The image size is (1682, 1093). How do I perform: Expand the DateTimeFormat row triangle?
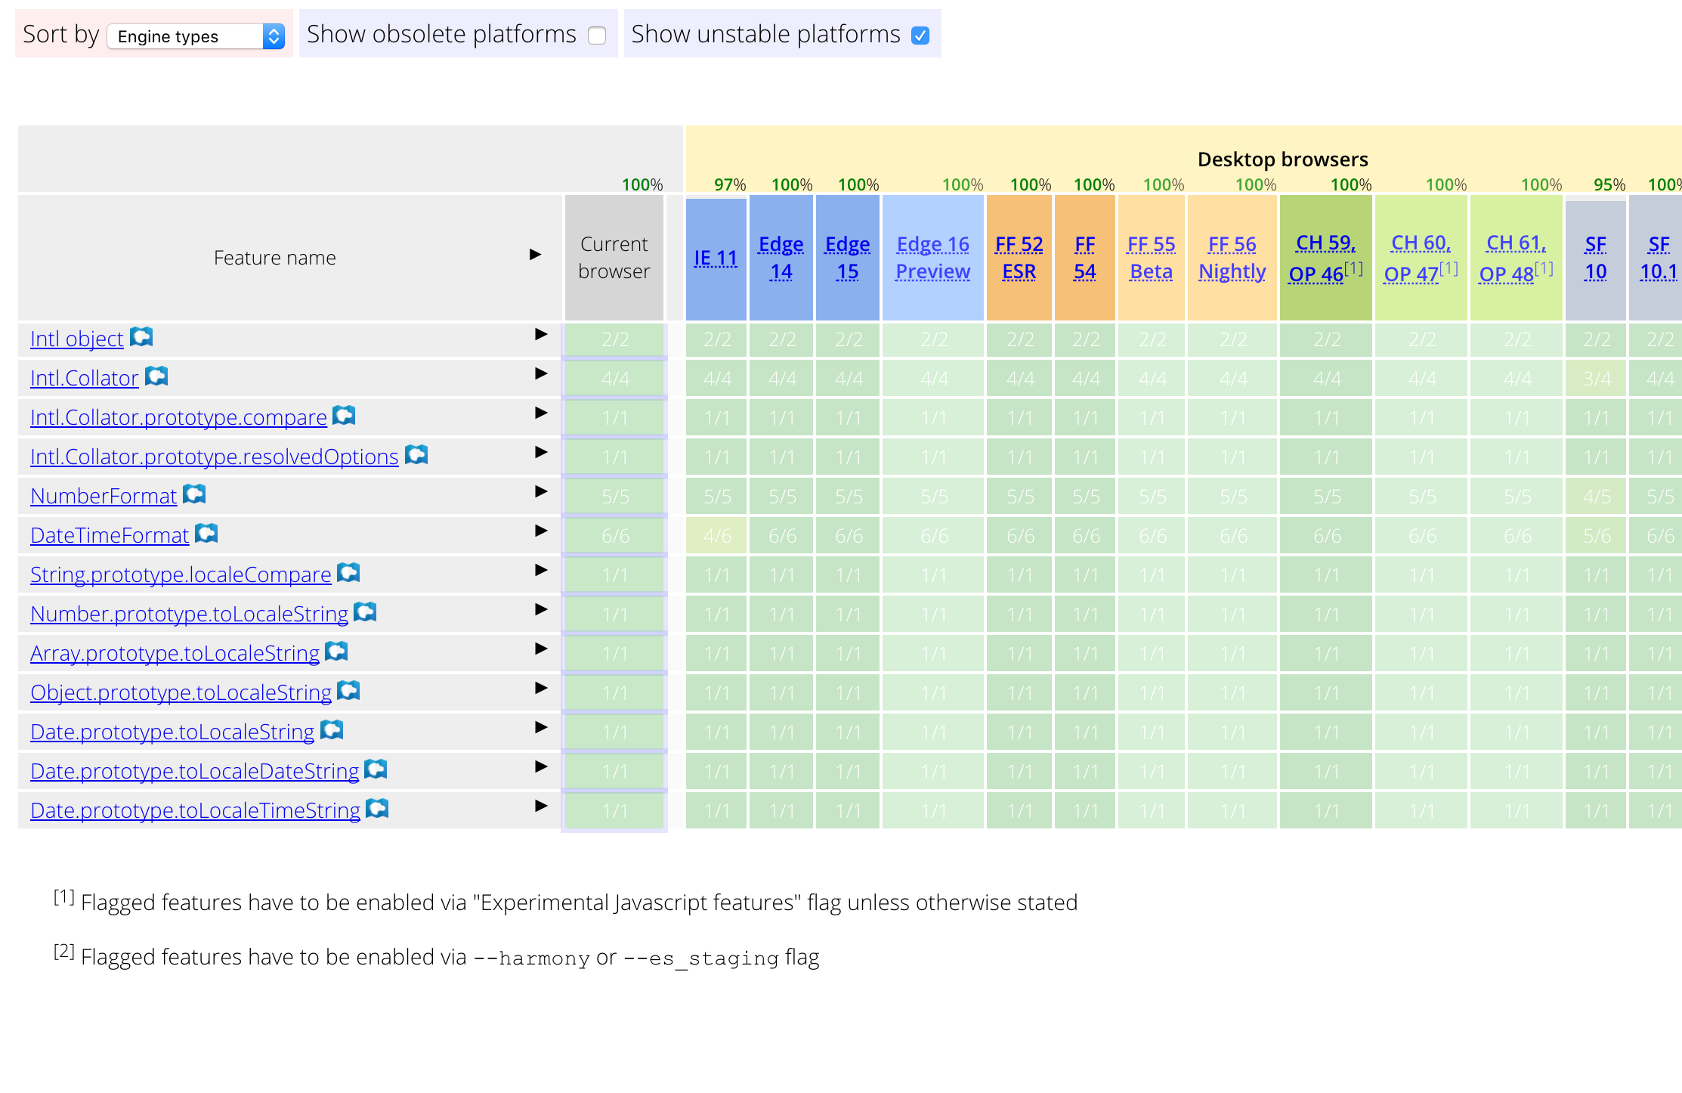pos(541,531)
